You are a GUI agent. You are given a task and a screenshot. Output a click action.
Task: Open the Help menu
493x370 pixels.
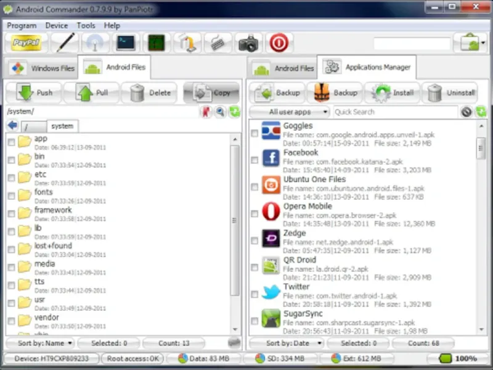(x=112, y=25)
